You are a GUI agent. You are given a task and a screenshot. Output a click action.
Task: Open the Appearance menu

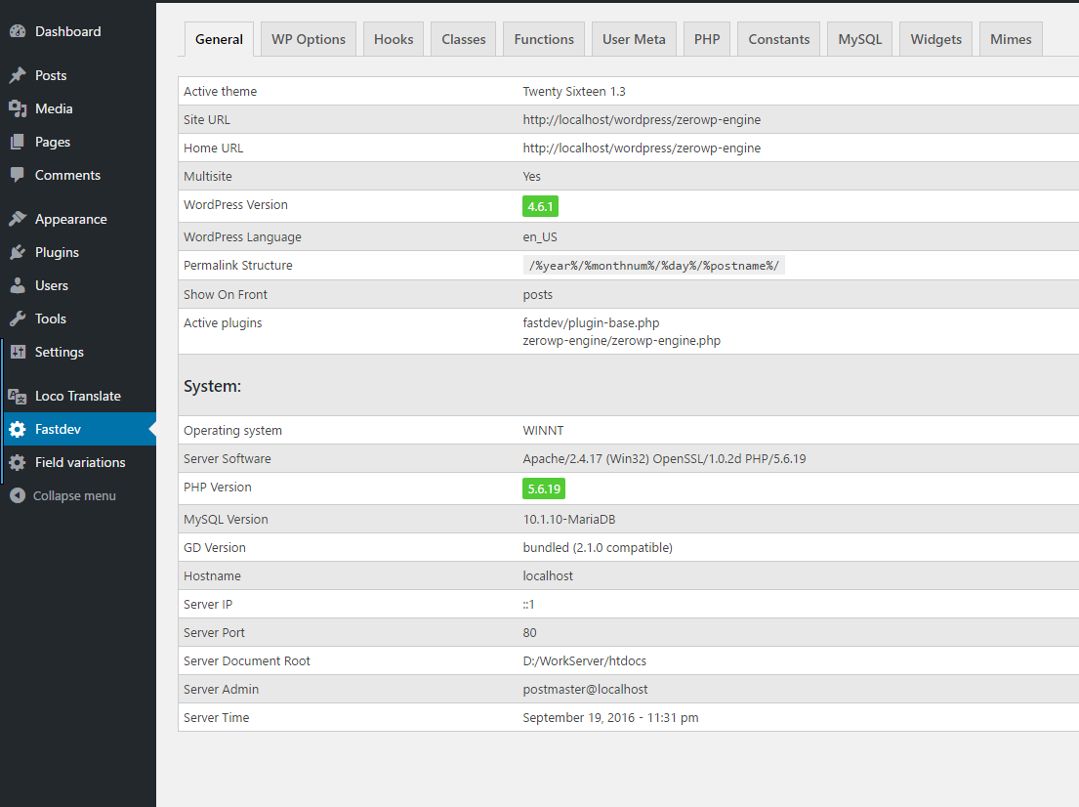tap(71, 219)
